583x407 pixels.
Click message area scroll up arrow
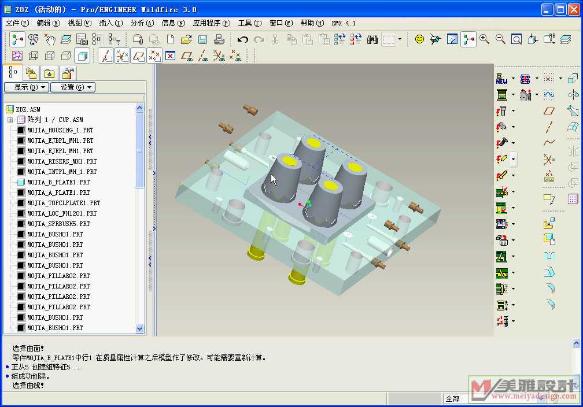coord(576,343)
